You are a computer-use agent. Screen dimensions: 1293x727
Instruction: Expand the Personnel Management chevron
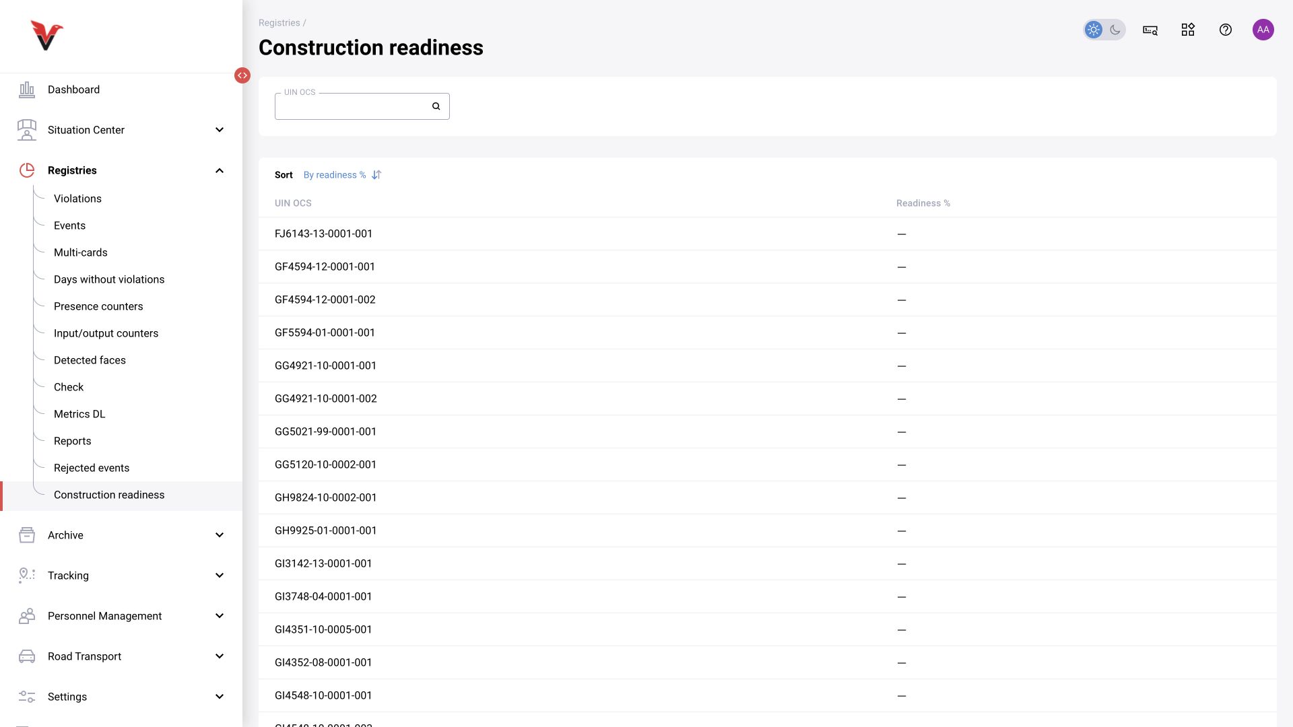pyautogui.click(x=220, y=616)
